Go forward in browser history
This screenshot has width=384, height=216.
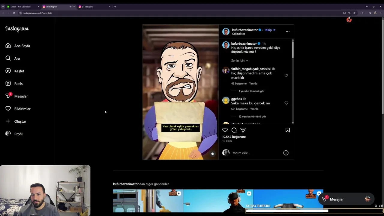click(x=8, y=13)
